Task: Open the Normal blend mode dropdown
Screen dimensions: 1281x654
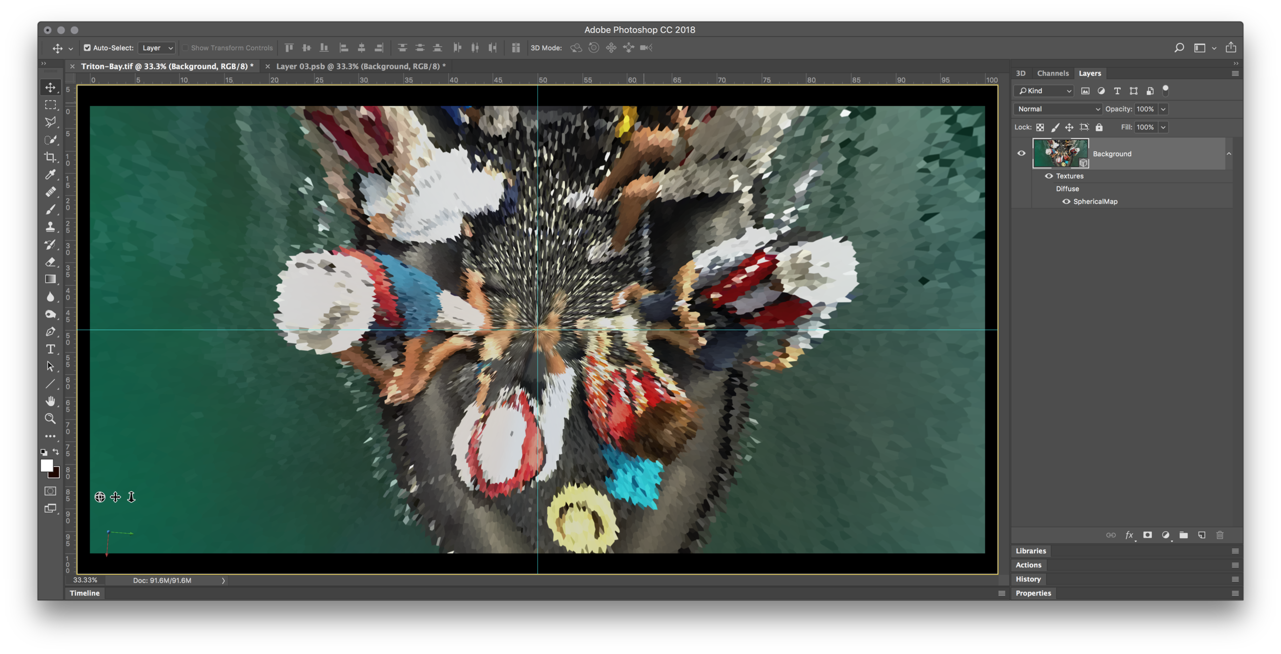Action: pos(1058,109)
